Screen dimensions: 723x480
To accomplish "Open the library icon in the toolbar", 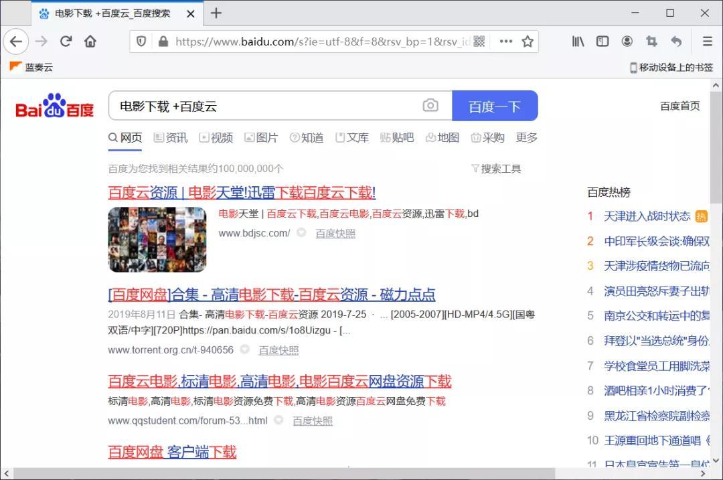I will (578, 41).
